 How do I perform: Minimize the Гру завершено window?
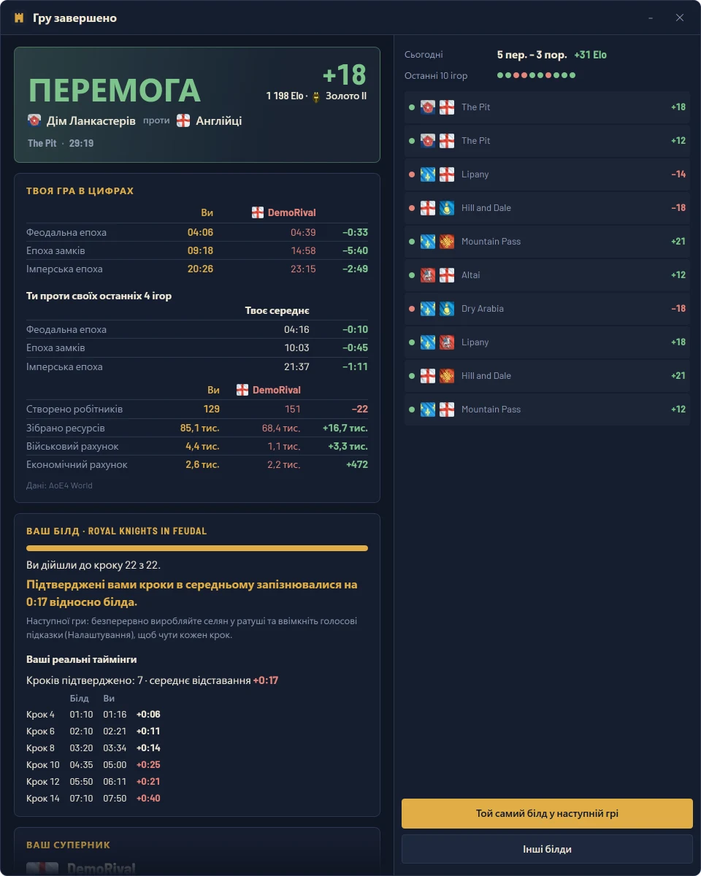(x=651, y=18)
